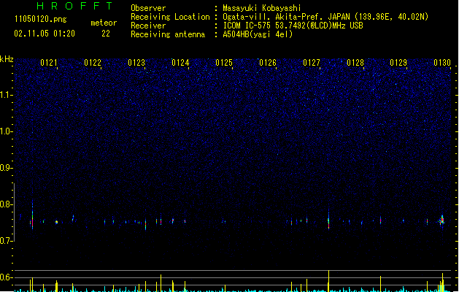Click the tallest yellow intensity spike after 0127
The image size is (459, 292).
pyautogui.click(x=328, y=281)
